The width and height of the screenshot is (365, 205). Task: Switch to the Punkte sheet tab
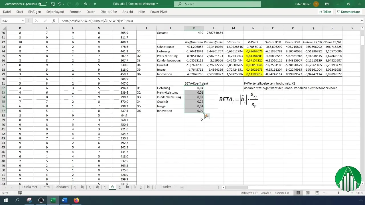pos(166,187)
